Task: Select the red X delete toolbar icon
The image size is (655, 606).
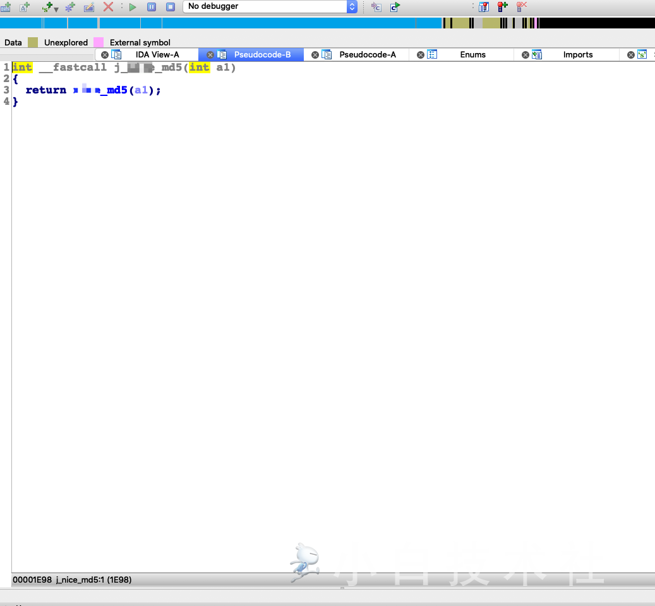Action: pyautogui.click(x=107, y=7)
